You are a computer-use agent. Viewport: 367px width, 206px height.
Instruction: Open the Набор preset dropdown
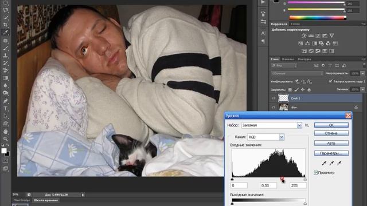click(299, 125)
